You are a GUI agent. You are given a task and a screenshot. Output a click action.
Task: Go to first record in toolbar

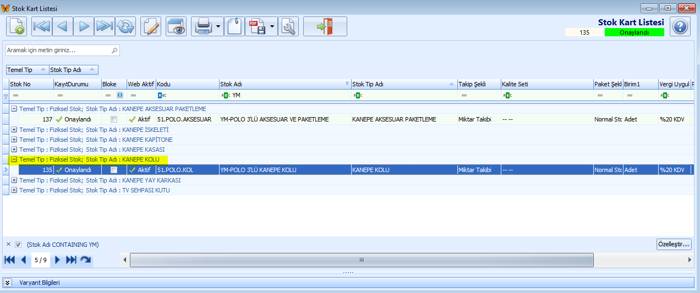click(x=41, y=26)
